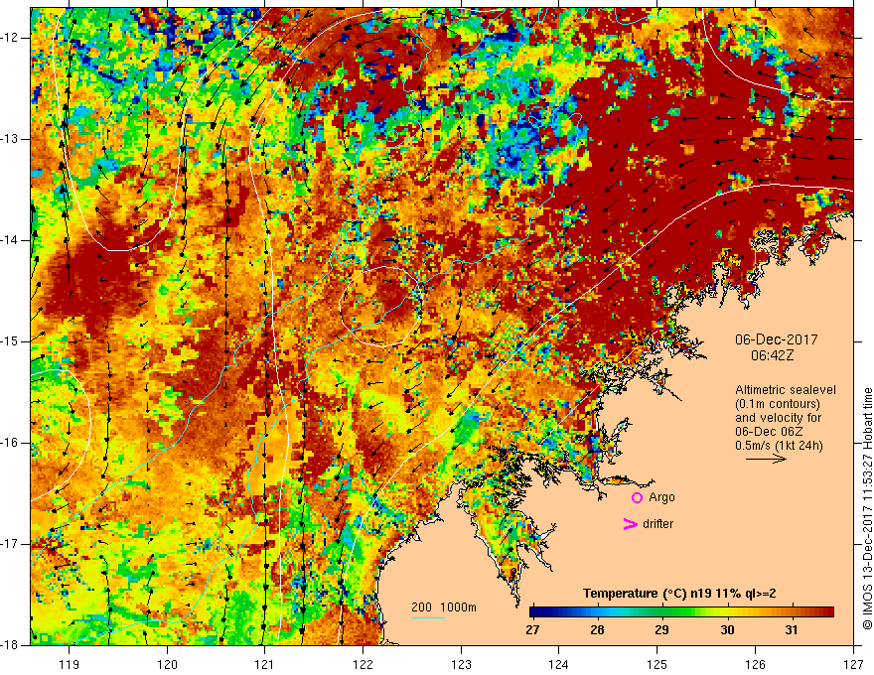Viewport: 874px width, 675px height.
Task: Click the latitude axis label -18
Action: (10, 645)
